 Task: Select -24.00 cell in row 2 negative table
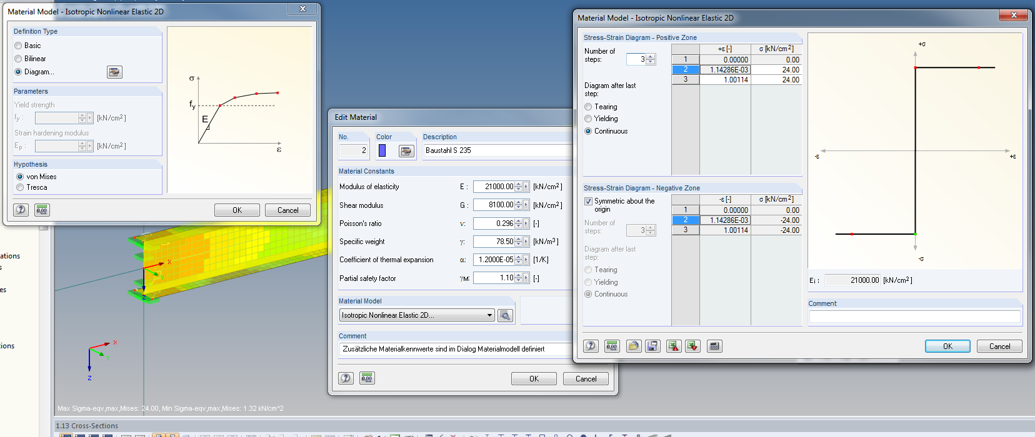pos(776,220)
